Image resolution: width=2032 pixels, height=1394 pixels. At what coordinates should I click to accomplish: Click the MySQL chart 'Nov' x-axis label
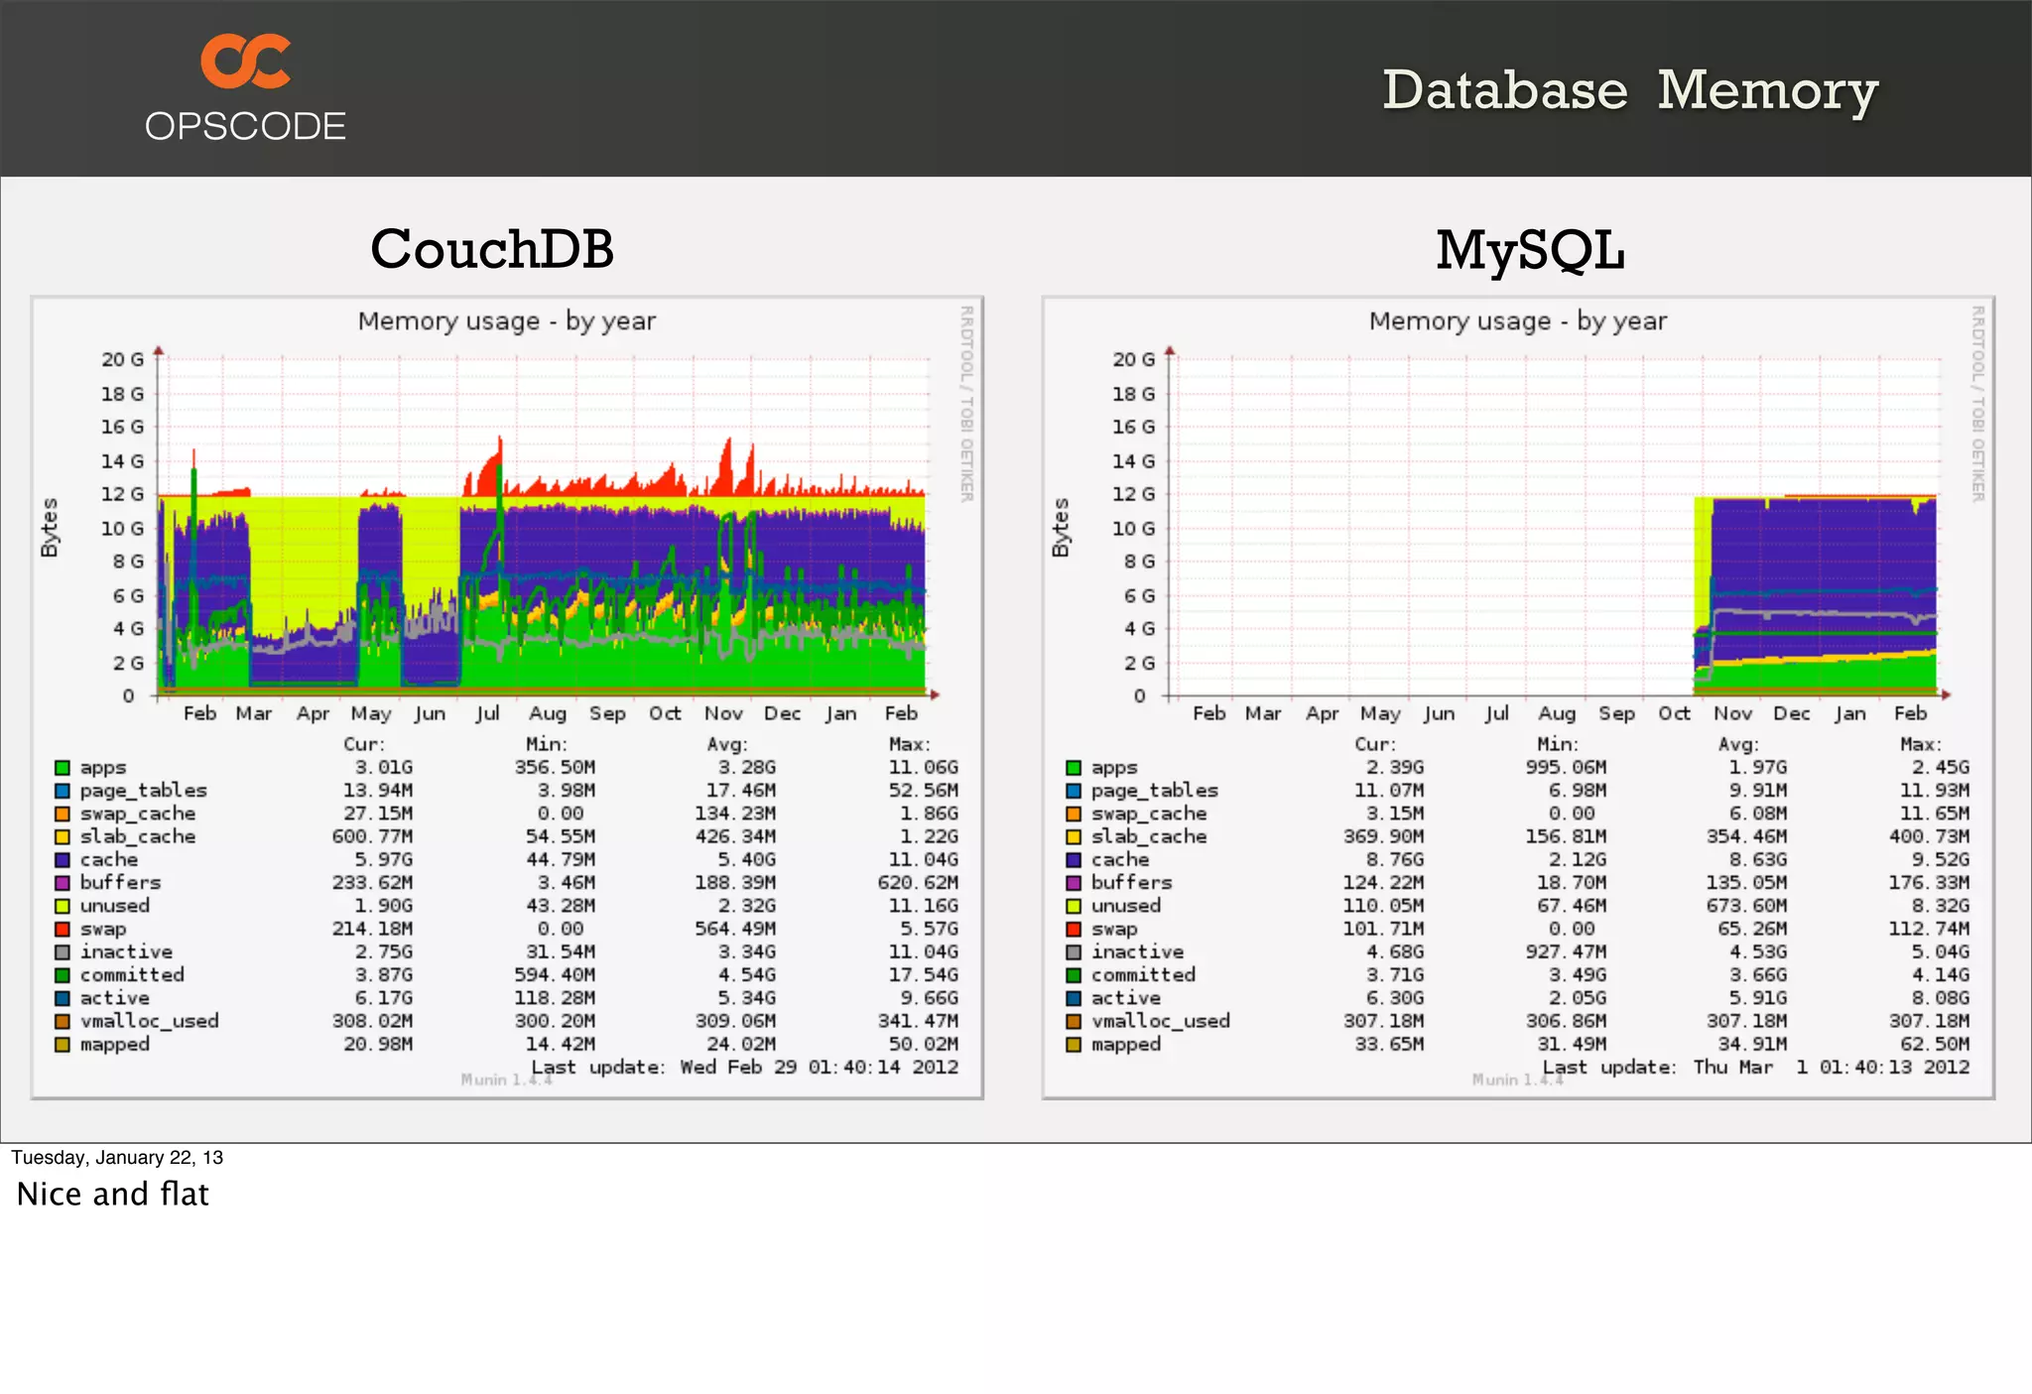[1733, 713]
